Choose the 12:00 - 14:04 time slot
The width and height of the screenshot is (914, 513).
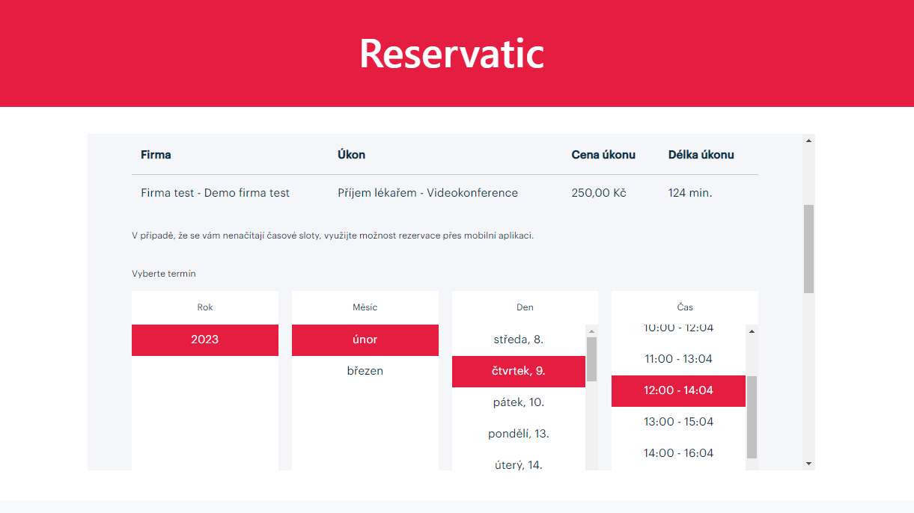click(x=678, y=390)
